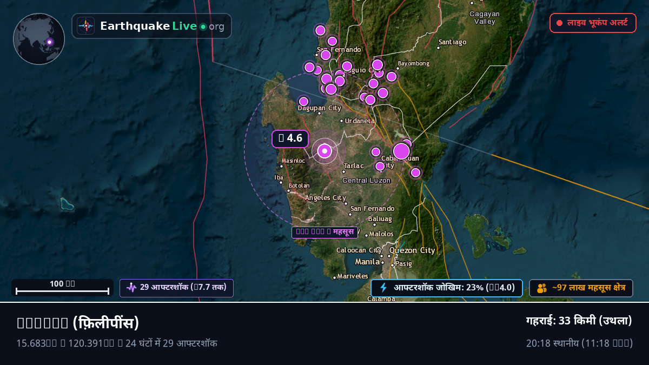649x365 pixels.
Task: Click the Dagupan City map label
Action: coord(320,108)
